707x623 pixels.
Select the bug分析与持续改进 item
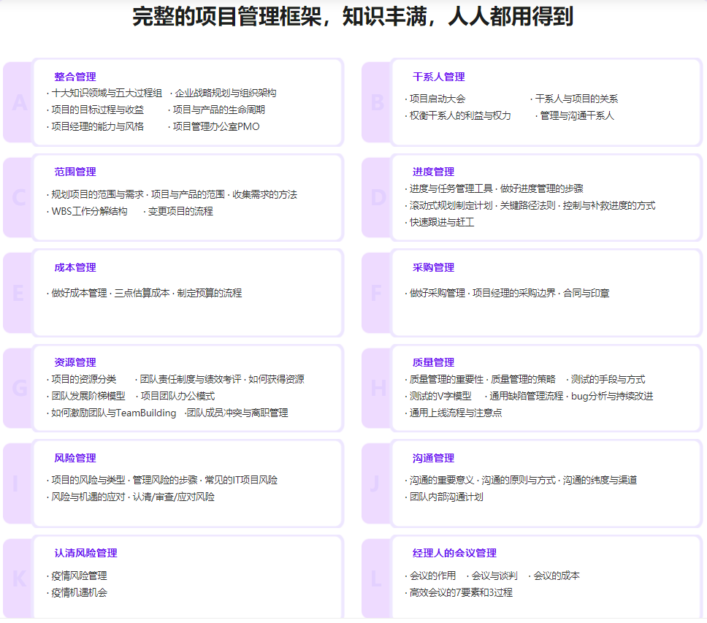612,396
